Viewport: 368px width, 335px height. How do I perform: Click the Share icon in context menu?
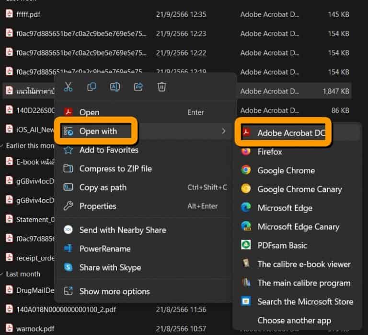click(x=138, y=87)
